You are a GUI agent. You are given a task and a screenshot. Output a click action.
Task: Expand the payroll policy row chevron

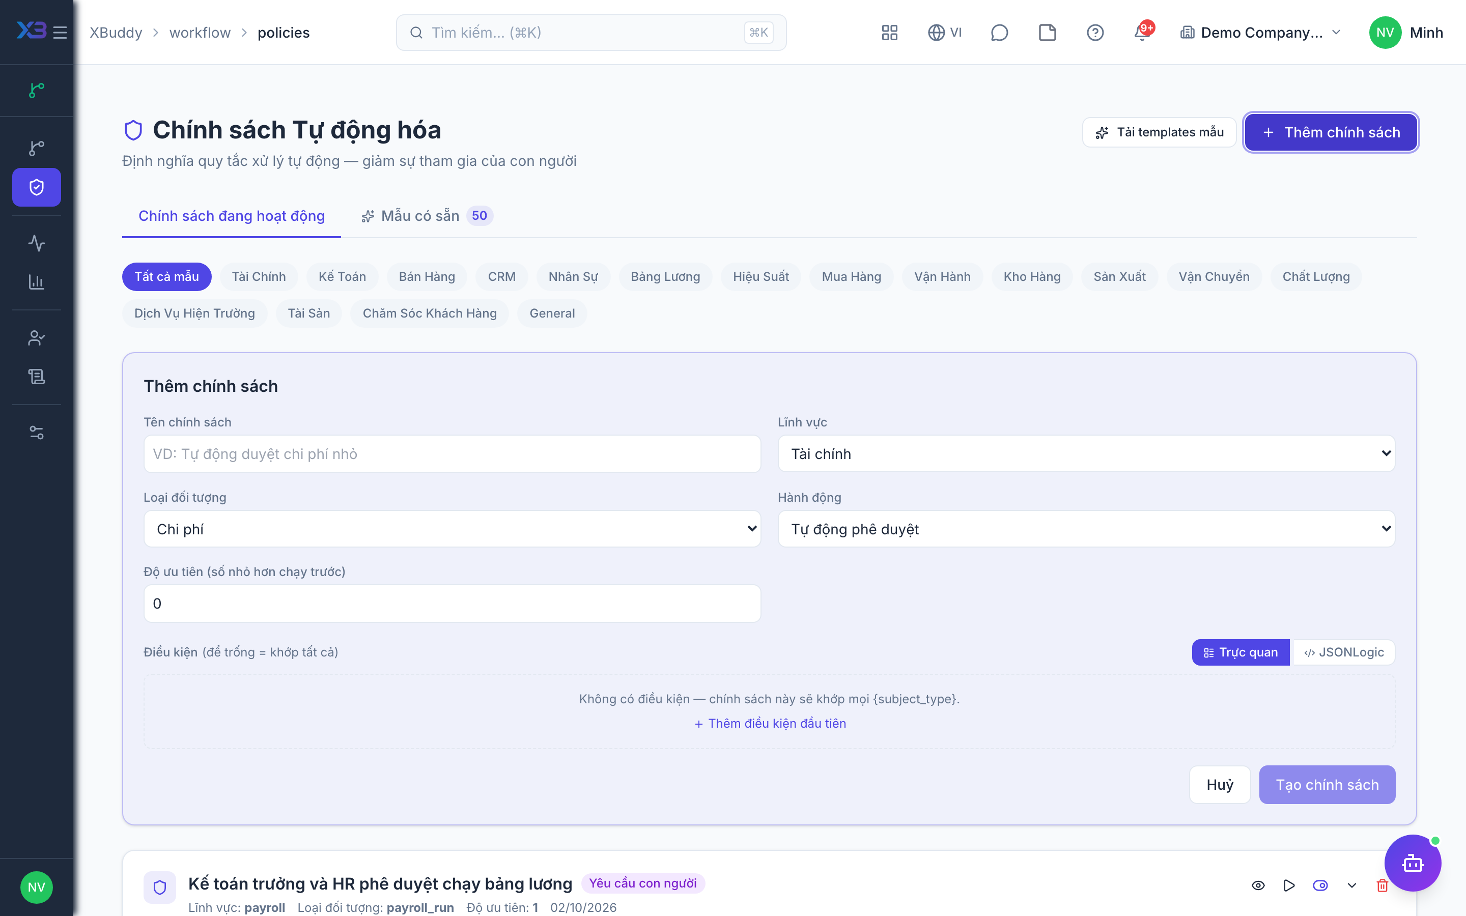coord(1351,885)
